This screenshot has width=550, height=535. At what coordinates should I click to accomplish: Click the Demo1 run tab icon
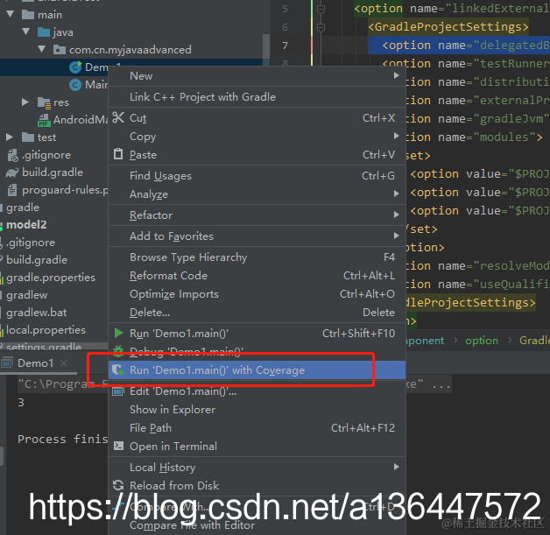7,363
